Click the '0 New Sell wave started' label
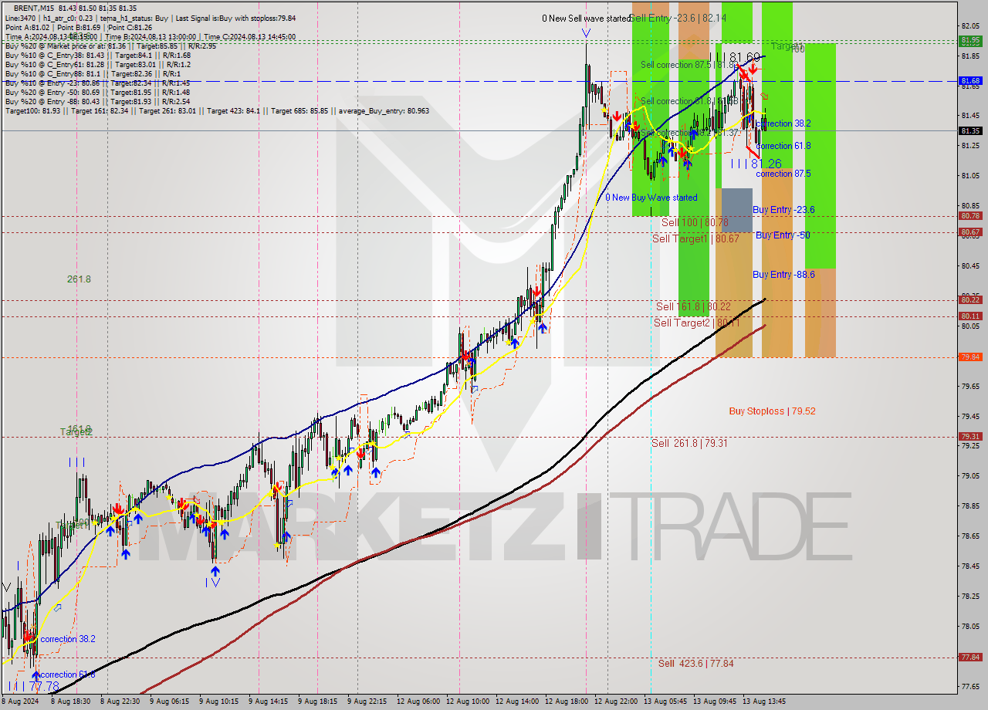Screen dimensions: 988x710 coord(587,19)
